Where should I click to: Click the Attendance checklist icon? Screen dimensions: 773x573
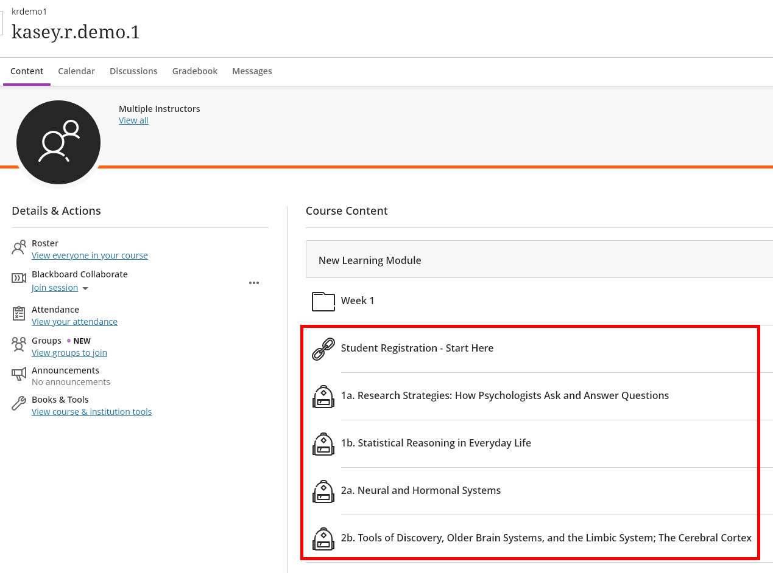19,313
